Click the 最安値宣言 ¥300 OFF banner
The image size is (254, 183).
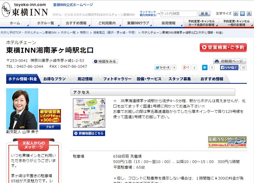(50, 116)
